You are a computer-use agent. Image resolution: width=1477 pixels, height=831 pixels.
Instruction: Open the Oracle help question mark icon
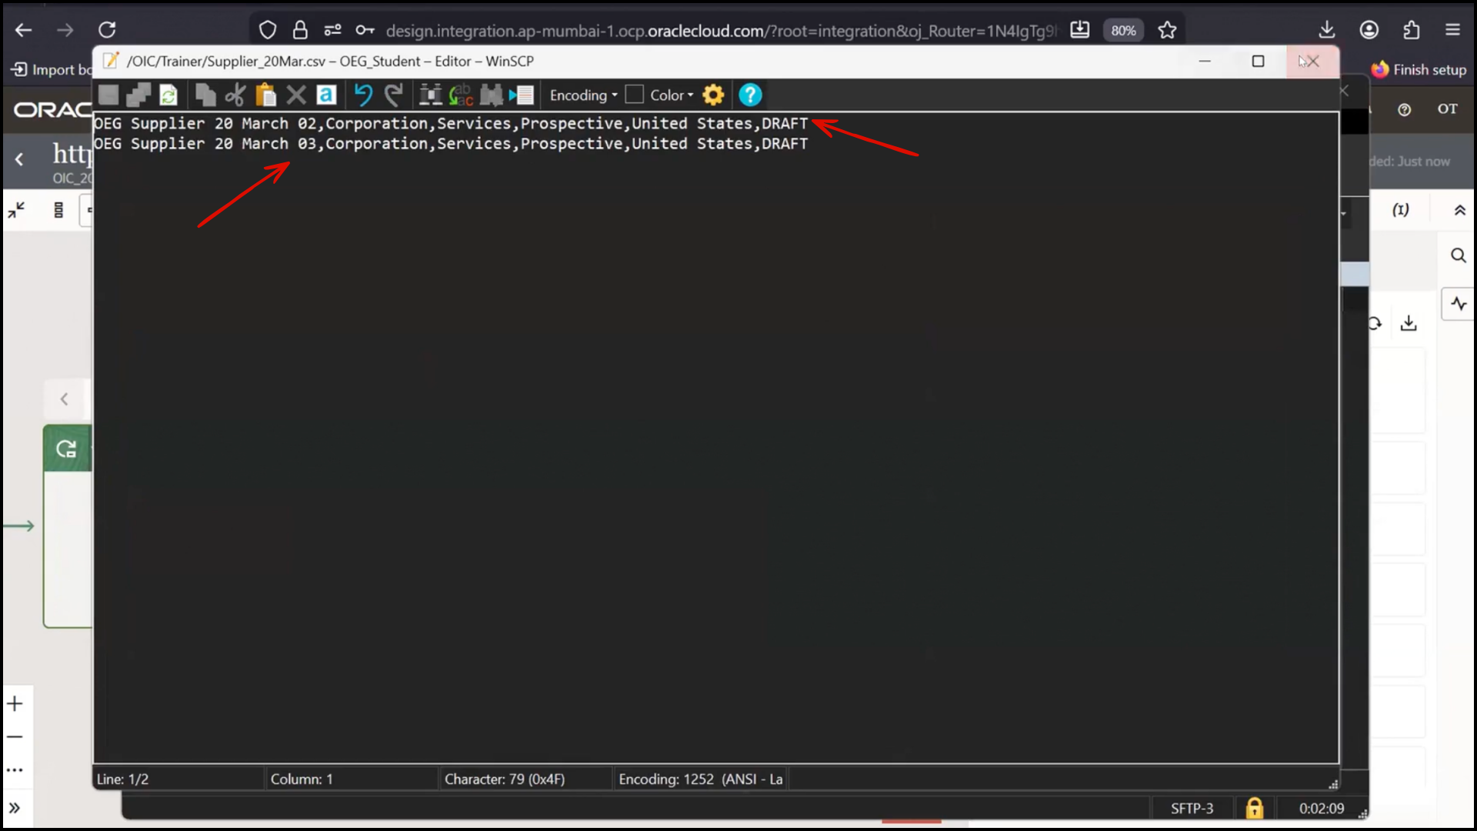(1404, 109)
